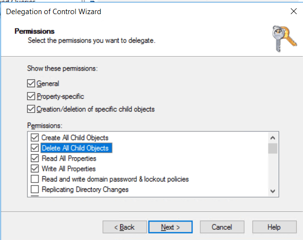Uncheck Creation/deletion of specific child objects
The image size is (303, 240).
(x=32, y=109)
